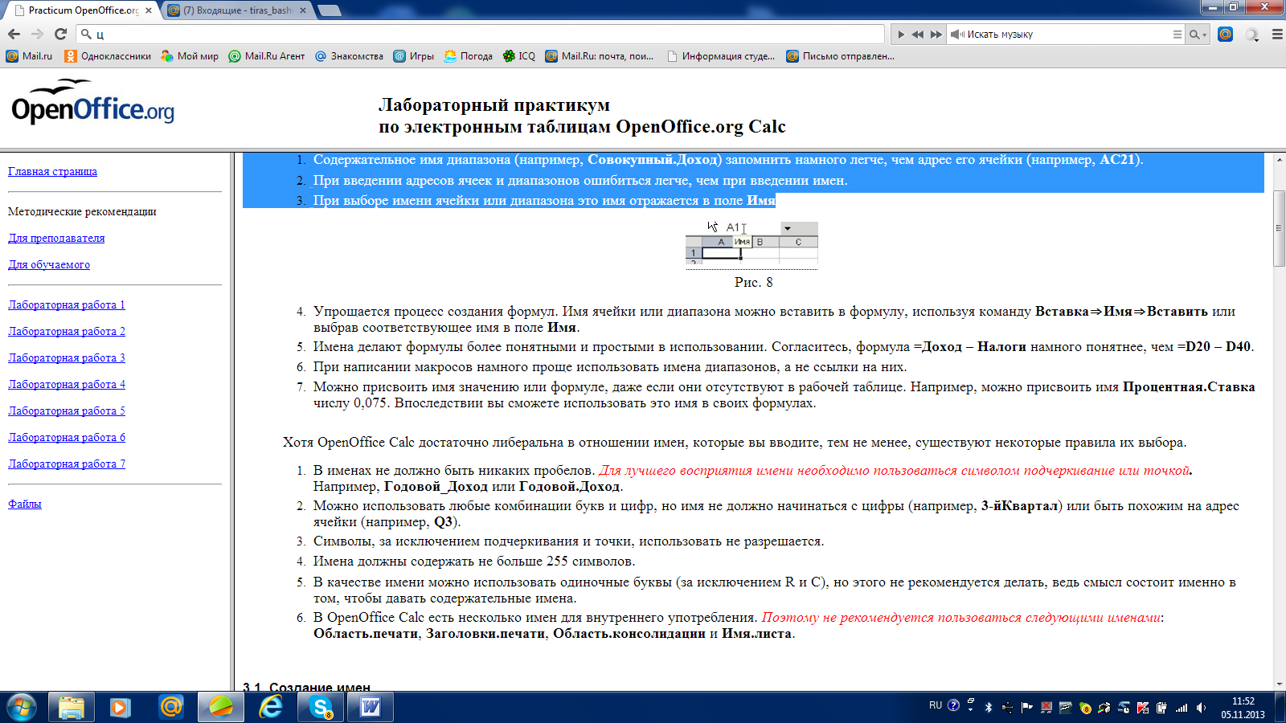Open the 'Письмо отправлен...' bookmark
Screen dimensions: 1286x723
tap(841, 56)
